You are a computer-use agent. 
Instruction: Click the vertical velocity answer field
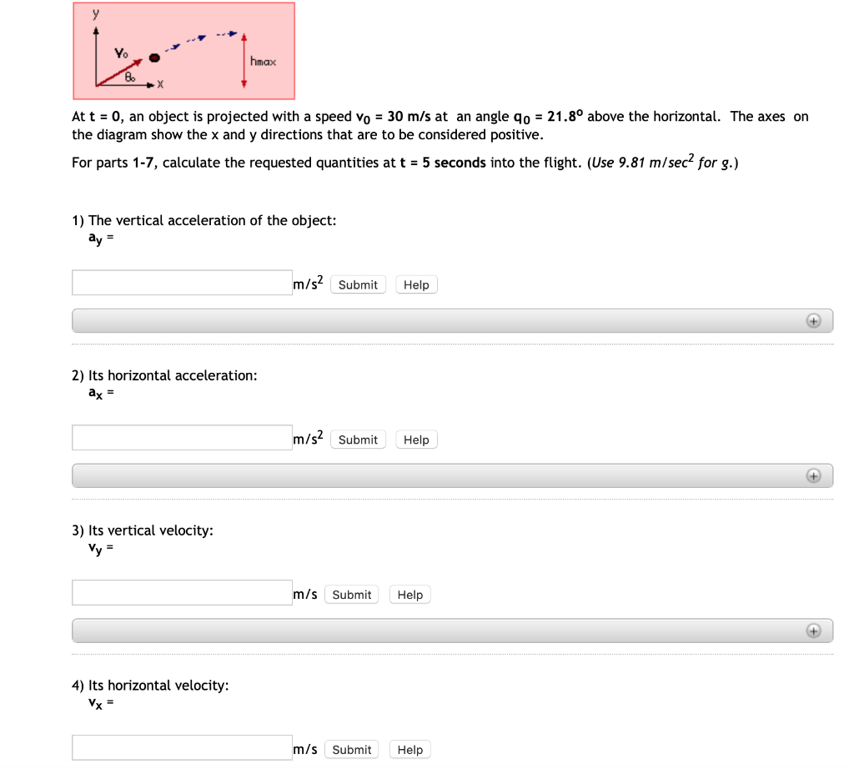point(182,592)
